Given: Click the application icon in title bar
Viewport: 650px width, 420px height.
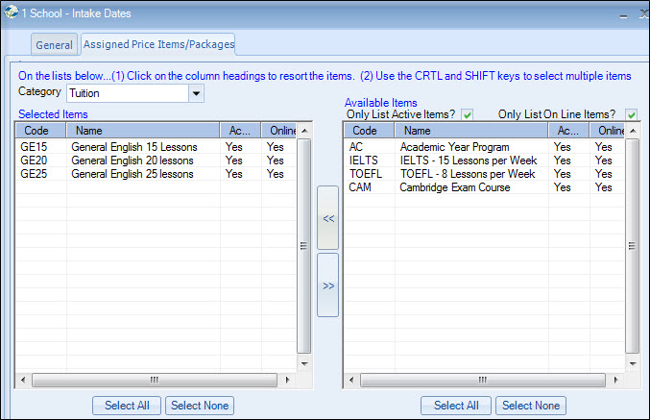Looking at the screenshot, I should 12,13.
